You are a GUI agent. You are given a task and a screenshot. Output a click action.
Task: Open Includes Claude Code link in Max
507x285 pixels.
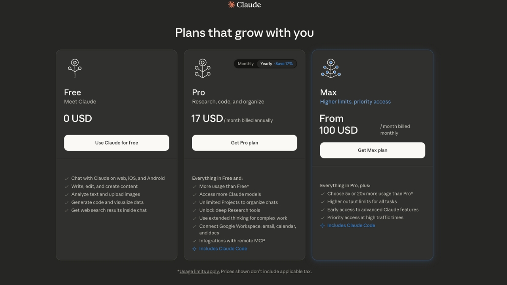pos(351,225)
